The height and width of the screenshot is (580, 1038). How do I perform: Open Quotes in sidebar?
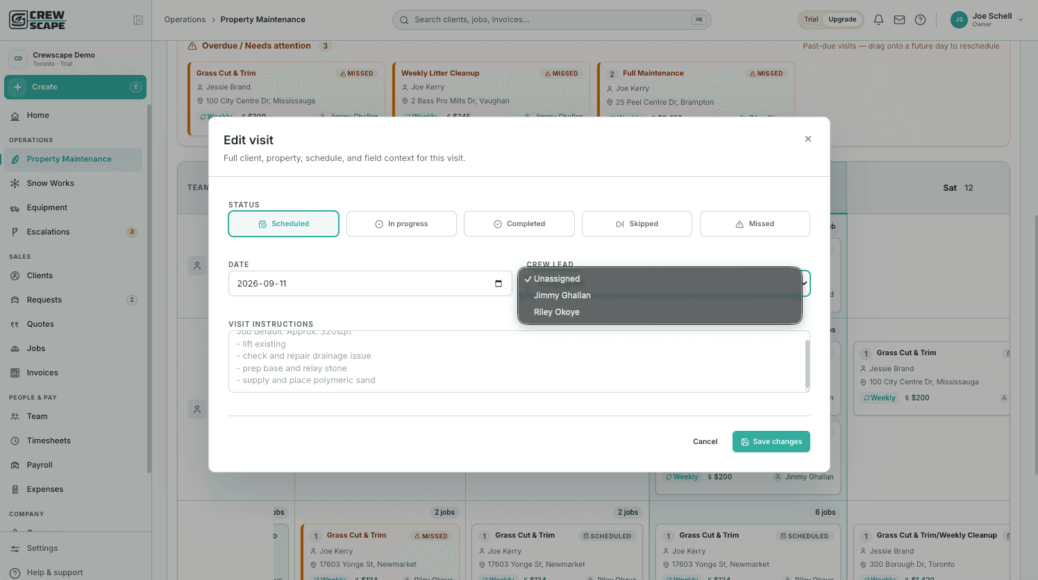click(x=75, y=324)
